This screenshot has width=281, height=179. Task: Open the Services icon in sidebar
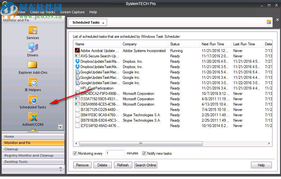[x=33, y=30]
